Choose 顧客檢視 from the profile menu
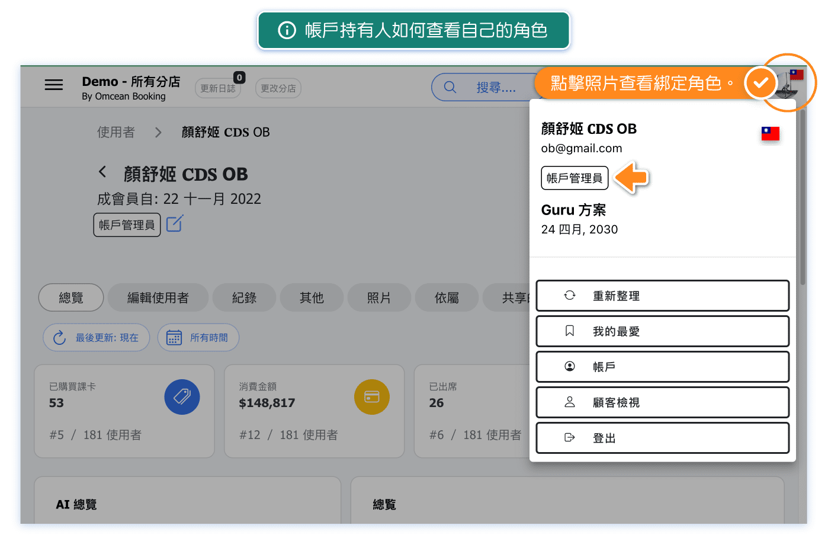828x538 pixels. (662, 402)
